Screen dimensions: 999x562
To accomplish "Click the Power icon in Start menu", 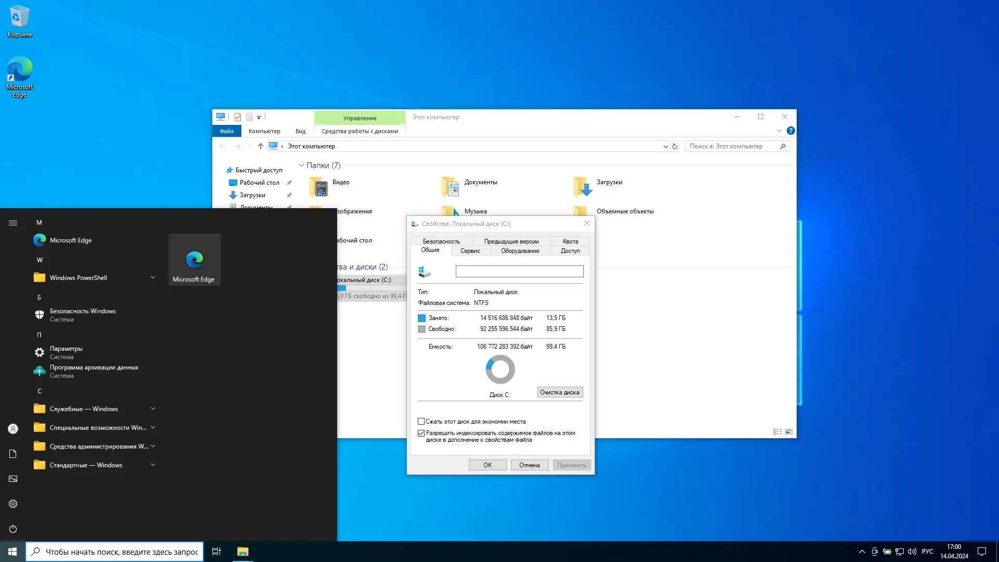I will 13,529.
